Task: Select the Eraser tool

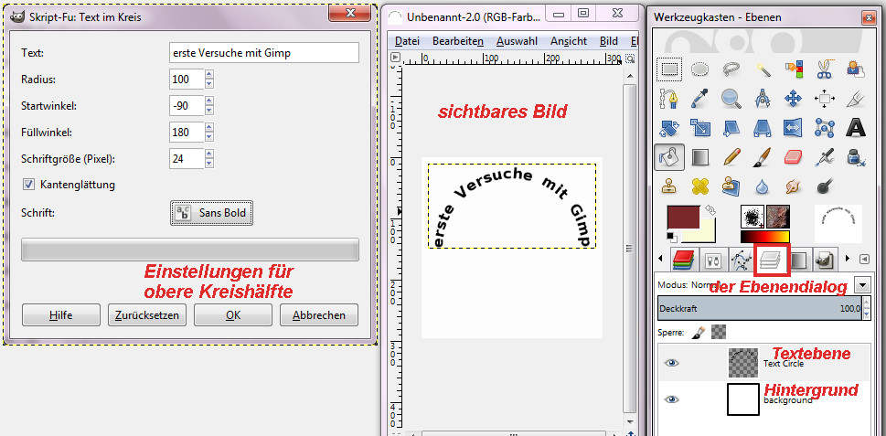Action: coord(794,157)
